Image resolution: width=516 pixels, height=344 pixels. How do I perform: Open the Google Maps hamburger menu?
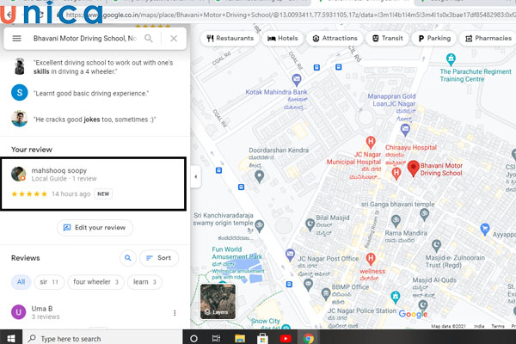tap(17, 39)
